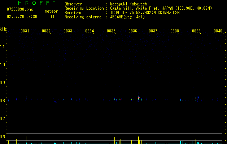Click the meteor count label
Image resolution: width=227 pixels, height=144 pixels.
(x=51, y=11)
